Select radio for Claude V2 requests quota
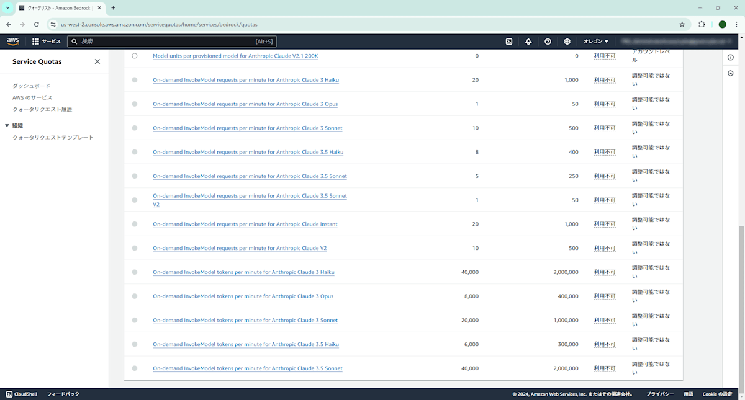Viewport: 745px width, 400px height. [135, 248]
